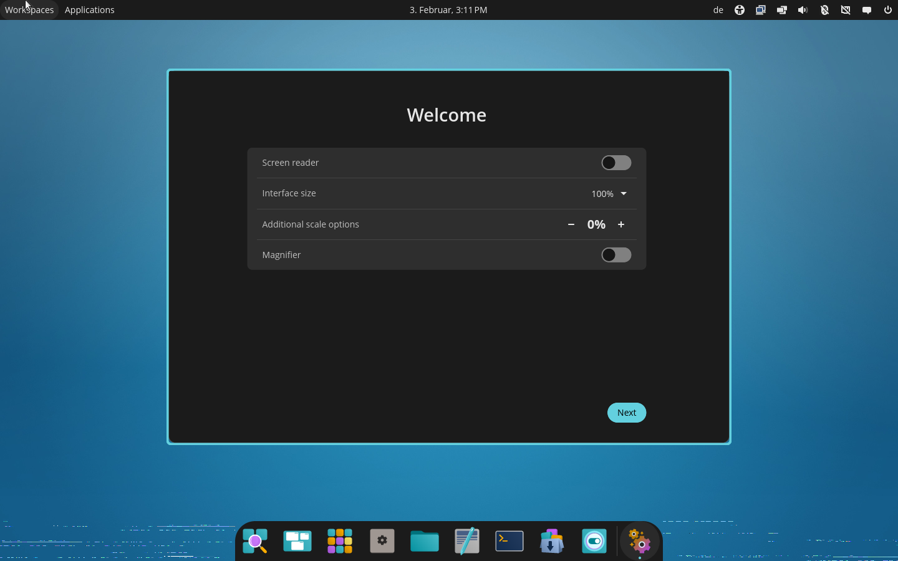Open the de keyboard layout selector
This screenshot has width=898, height=561.
718,10
